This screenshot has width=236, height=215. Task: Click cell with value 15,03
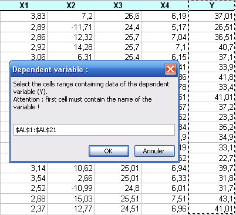point(71,199)
